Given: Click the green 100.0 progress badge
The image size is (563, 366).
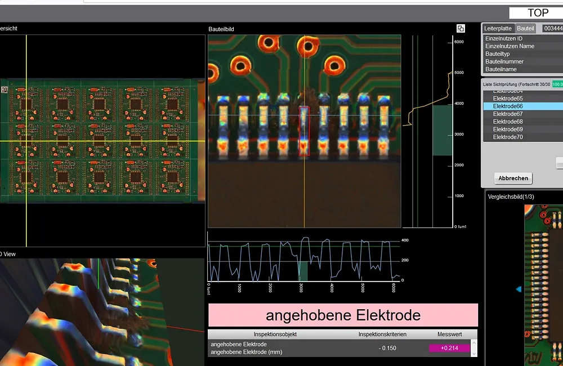Looking at the screenshot, I should point(557,84).
